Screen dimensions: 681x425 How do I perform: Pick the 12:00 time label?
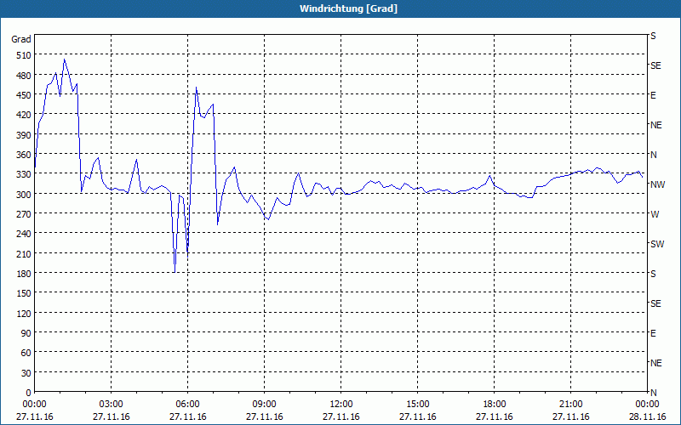click(x=341, y=405)
